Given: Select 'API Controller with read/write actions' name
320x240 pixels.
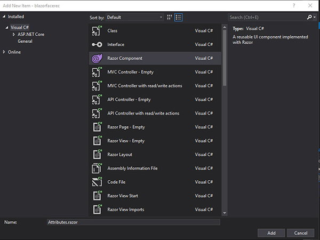Looking at the screenshot, I should point(143,113).
